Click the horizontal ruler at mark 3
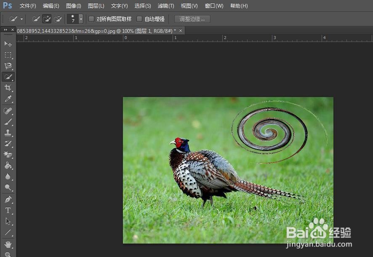373x257 pixels. [275, 38]
